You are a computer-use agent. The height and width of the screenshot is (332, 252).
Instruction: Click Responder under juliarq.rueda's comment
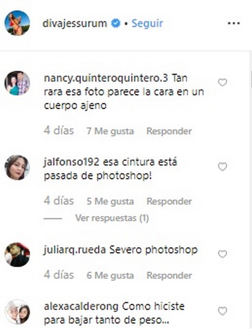point(169,276)
